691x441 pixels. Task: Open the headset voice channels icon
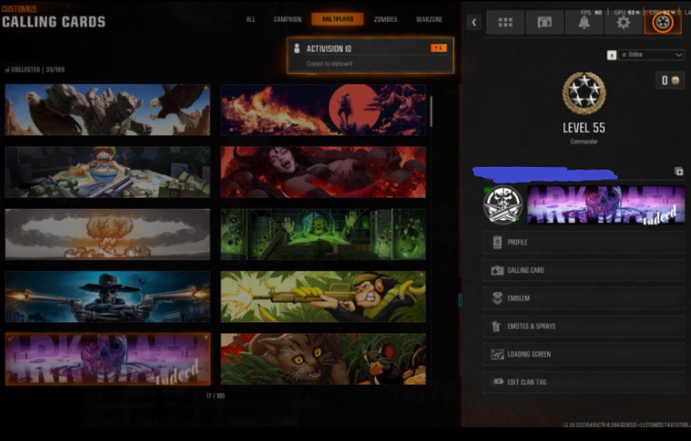click(x=544, y=23)
